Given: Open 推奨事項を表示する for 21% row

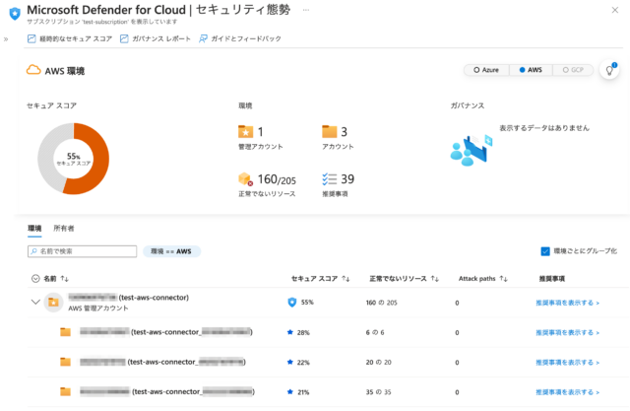Looking at the screenshot, I should point(568,391).
